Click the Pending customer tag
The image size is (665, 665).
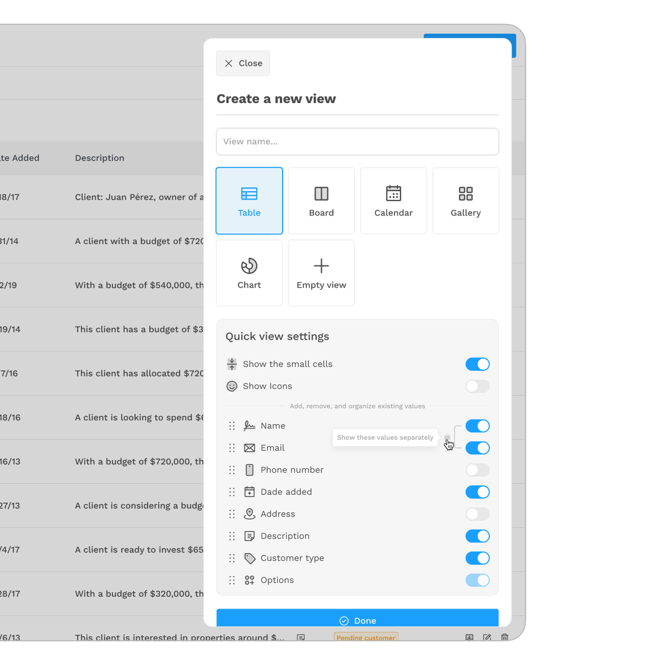pyautogui.click(x=366, y=637)
